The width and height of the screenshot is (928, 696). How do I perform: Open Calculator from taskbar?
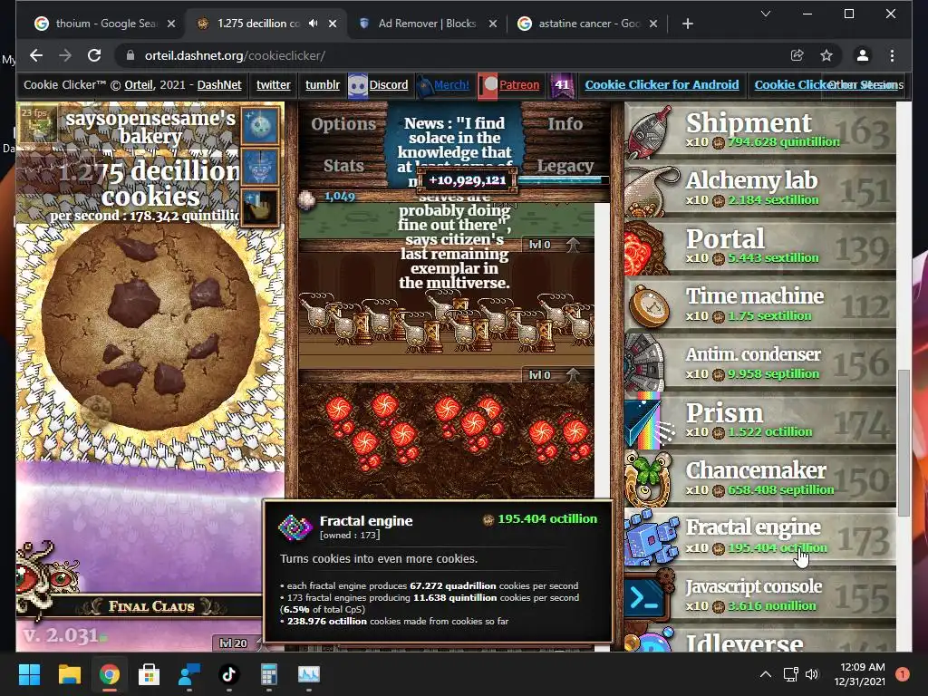coord(268,674)
